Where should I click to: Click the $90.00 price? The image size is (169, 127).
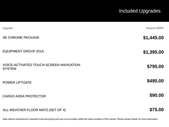coord(157,95)
